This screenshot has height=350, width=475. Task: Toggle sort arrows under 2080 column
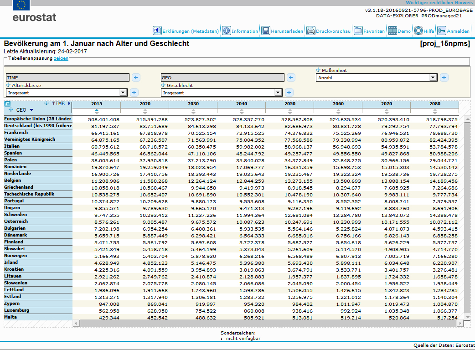tap(435, 111)
